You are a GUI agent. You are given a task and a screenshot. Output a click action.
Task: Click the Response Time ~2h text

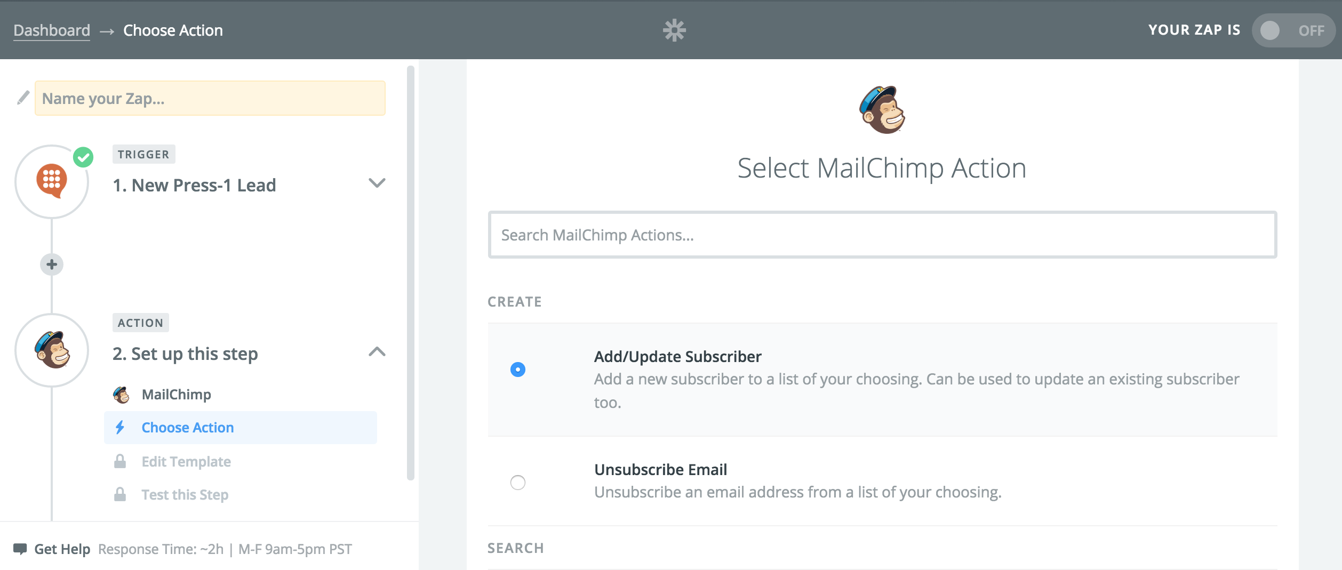tap(161, 549)
